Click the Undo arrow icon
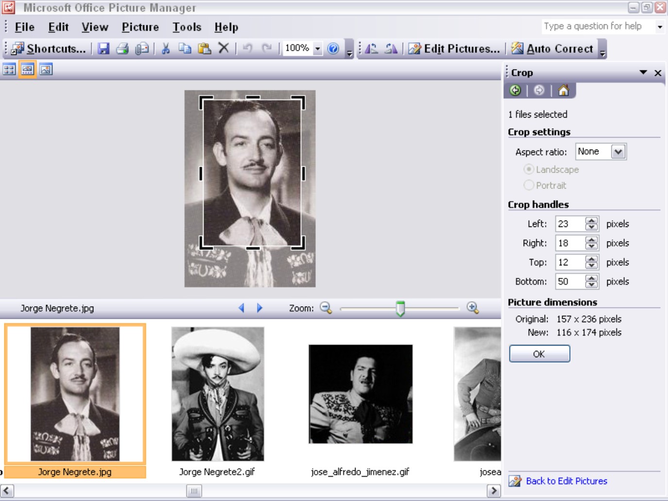 [248, 48]
